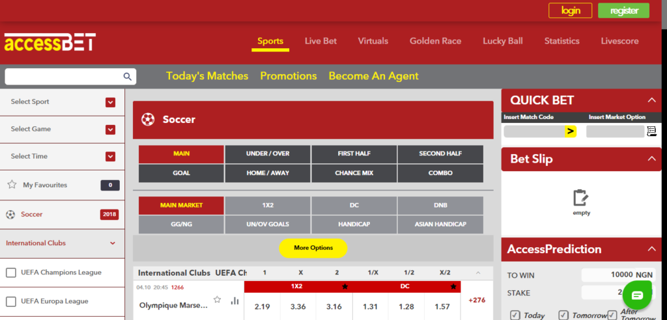Collapse the International Clubs section
This screenshot has height=320, width=667.
click(x=113, y=243)
